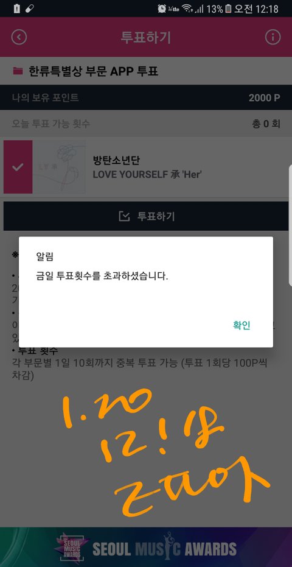Viewport: 292px width, 567px height.
Task: Tap the dark 투표하기 vote button
Action: pos(146,216)
